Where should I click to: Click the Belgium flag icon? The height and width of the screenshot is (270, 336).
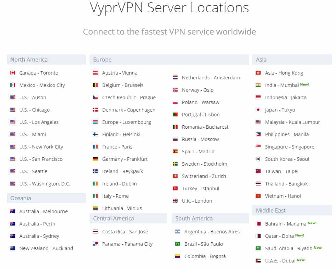tap(95, 85)
